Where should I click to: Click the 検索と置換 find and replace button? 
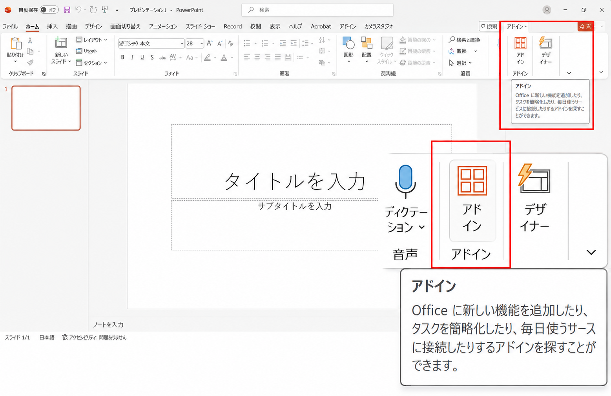coord(464,40)
